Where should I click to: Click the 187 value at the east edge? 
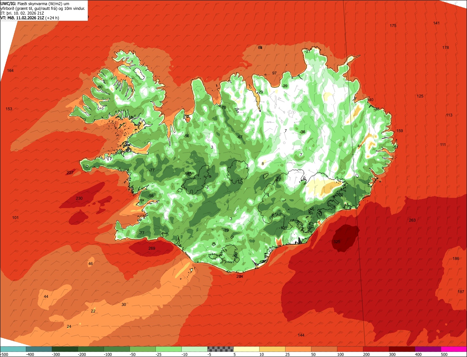[x=461, y=292]
